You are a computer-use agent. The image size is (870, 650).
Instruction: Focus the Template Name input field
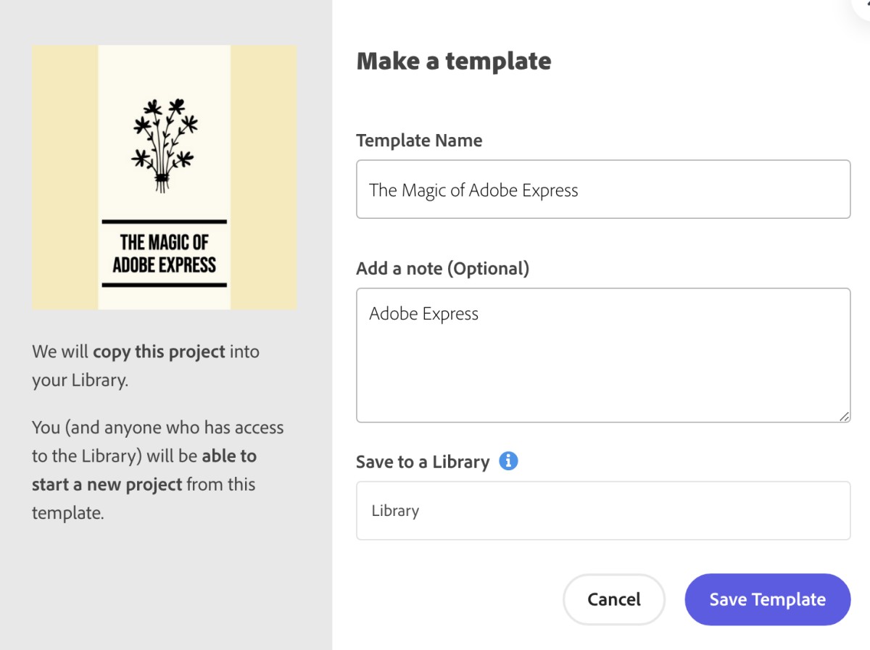[x=603, y=189]
